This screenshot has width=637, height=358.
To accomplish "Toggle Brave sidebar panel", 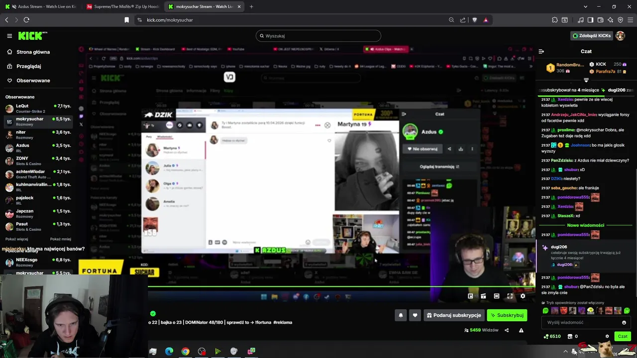I will pyautogui.click(x=590, y=20).
